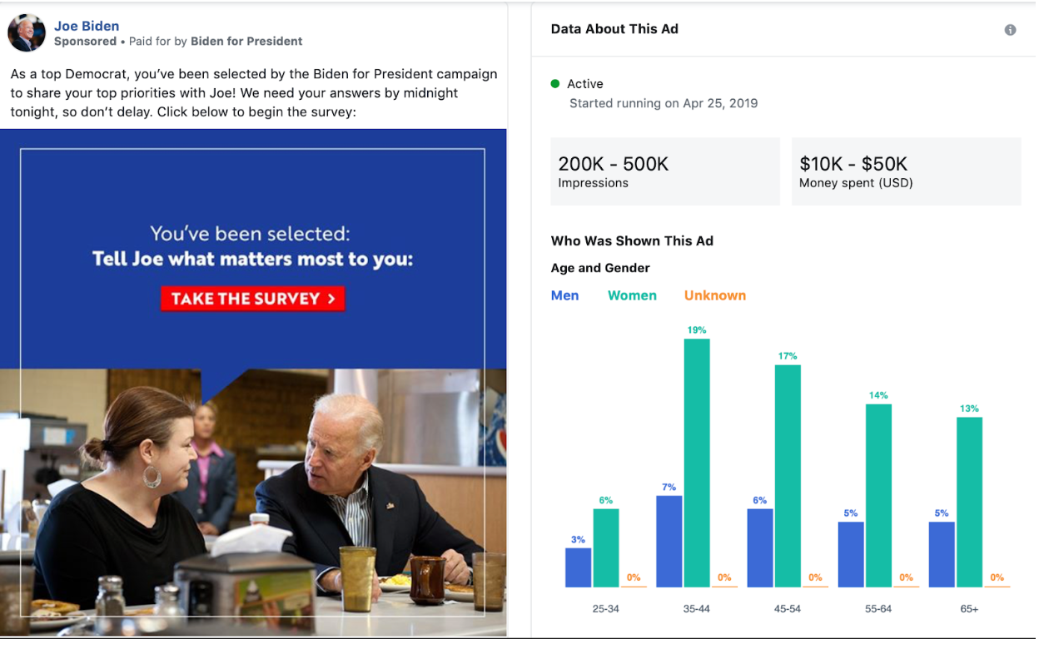Click the $10K - $50K Money spent box
Viewport: 1039px width, 654px height.
pyautogui.click(x=906, y=171)
